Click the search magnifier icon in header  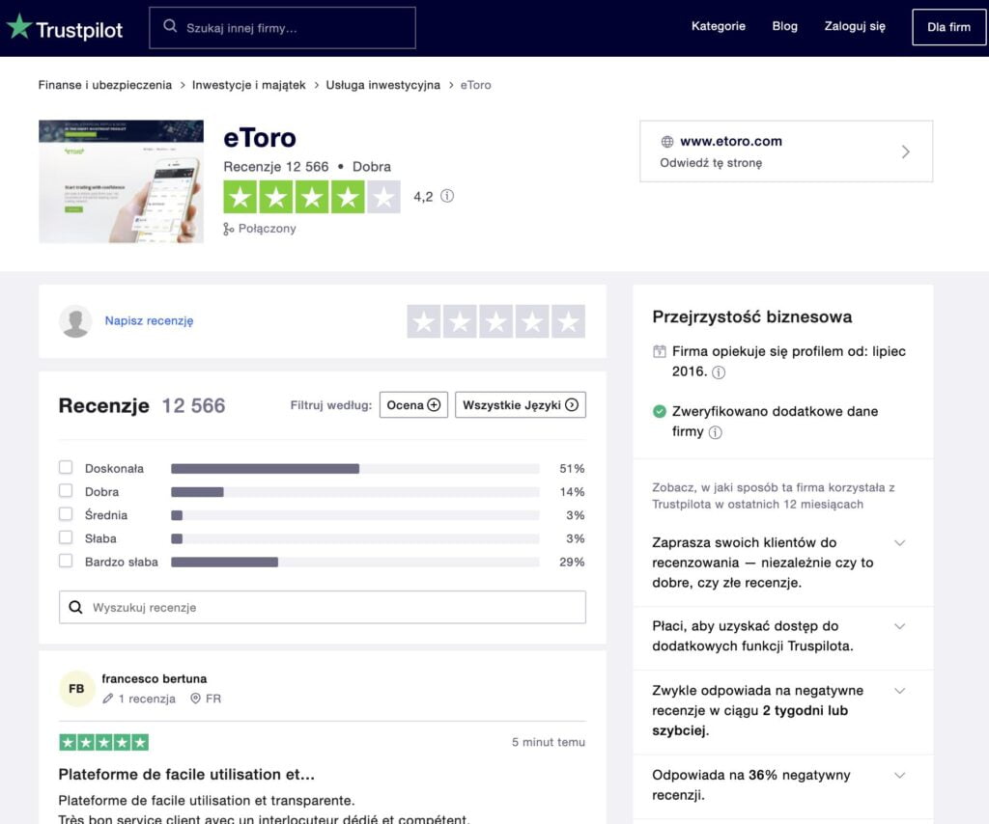[170, 26]
